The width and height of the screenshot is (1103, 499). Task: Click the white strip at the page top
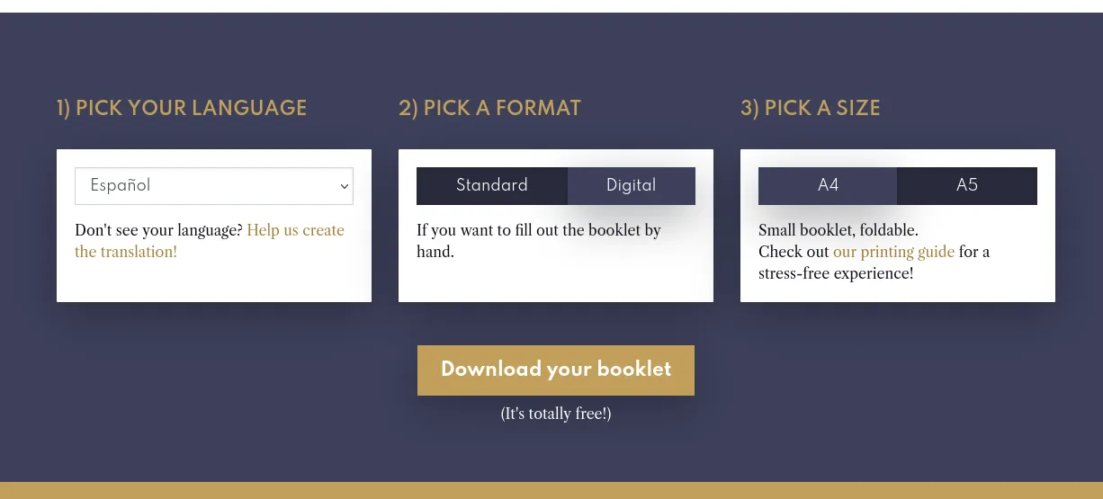coord(551,5)
